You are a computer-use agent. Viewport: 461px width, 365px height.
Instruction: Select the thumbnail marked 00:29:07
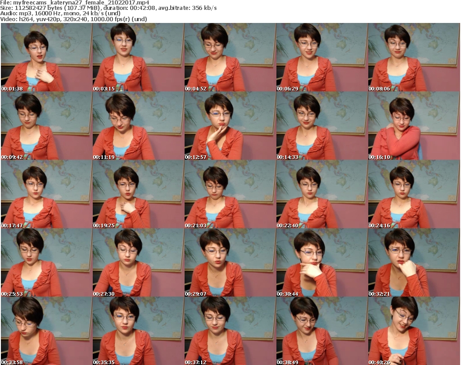[230, 263]
